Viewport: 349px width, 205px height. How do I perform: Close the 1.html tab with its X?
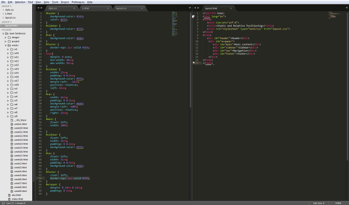pyautogui.click(x=108, y=8)
